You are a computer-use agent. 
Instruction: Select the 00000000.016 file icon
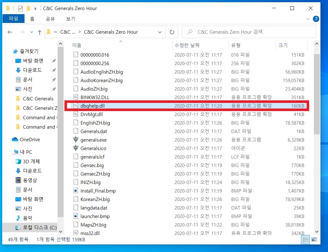[76, 55]
